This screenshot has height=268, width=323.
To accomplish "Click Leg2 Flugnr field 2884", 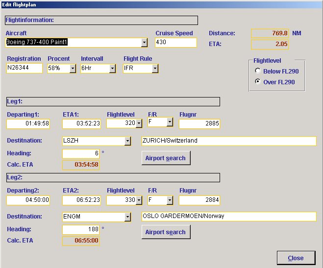I will click(199, 200).
